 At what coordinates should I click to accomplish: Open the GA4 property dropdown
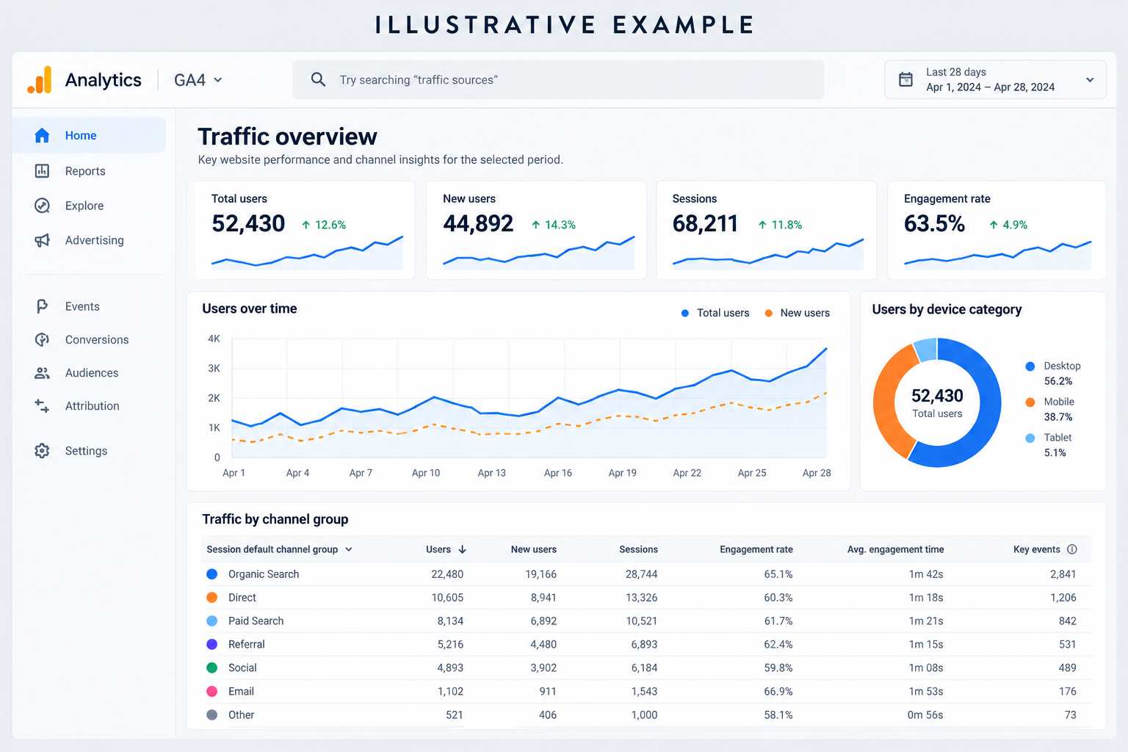click(x=198, y=80)
